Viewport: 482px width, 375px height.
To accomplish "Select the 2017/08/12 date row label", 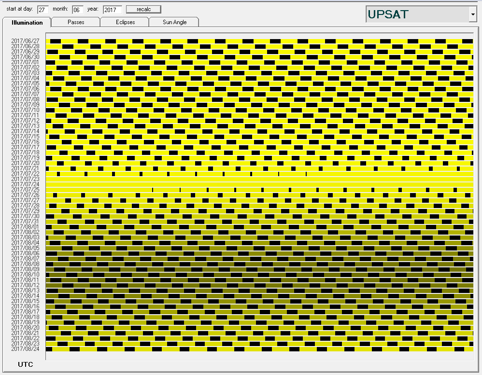I will (26, 285).
